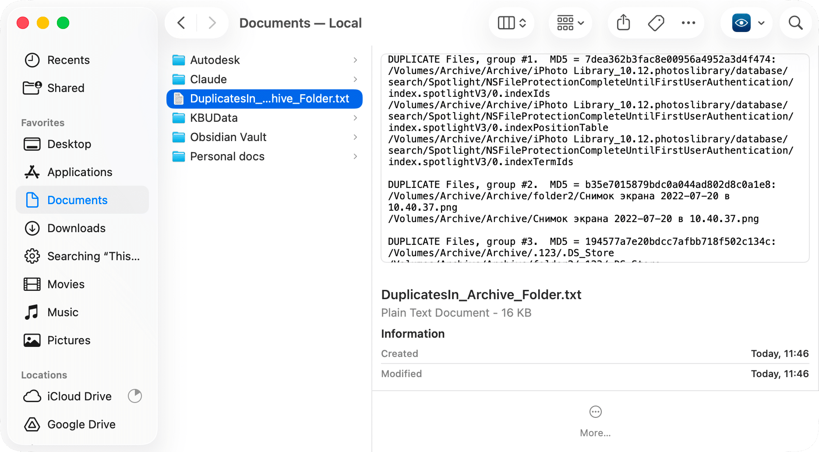Open Recents in the sidebar
This screenshot has height=452, width=819.
tap(82, 60)
